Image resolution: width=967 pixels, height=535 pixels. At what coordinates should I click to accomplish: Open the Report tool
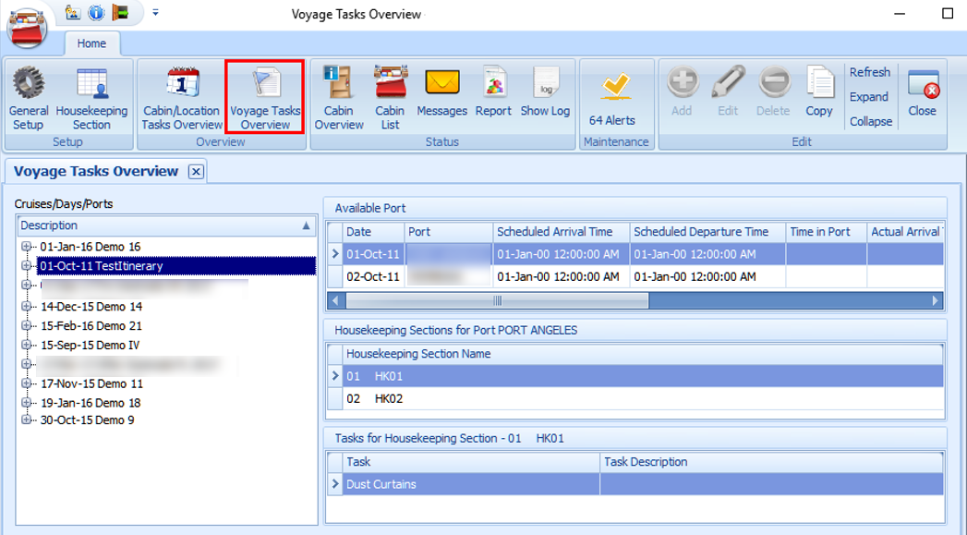[493, 92]
